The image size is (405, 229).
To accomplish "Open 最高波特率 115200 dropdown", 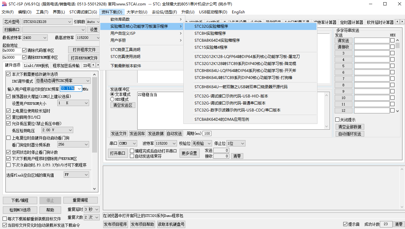I will (x=88, y=38).
